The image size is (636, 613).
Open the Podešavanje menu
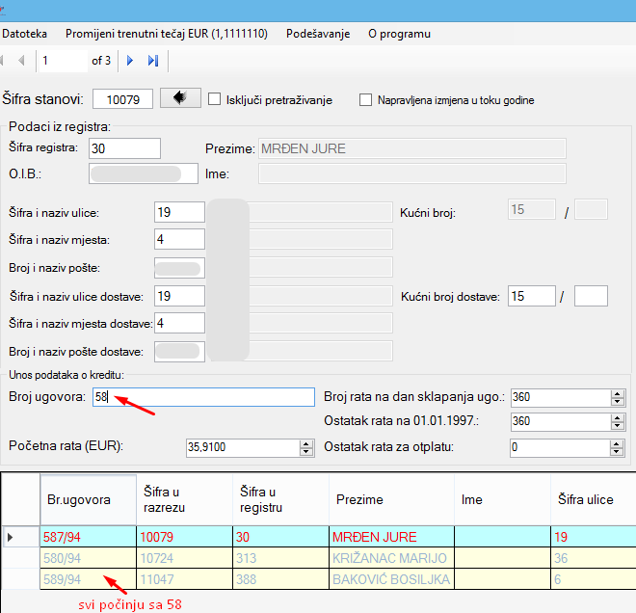click(x=317, y=34)
